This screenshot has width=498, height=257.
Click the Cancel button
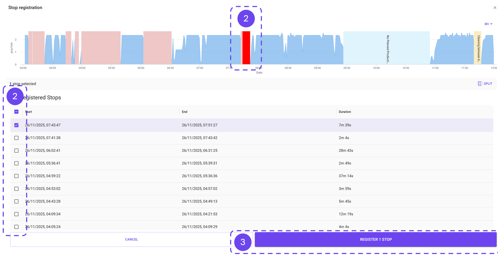tap(131, 239)
